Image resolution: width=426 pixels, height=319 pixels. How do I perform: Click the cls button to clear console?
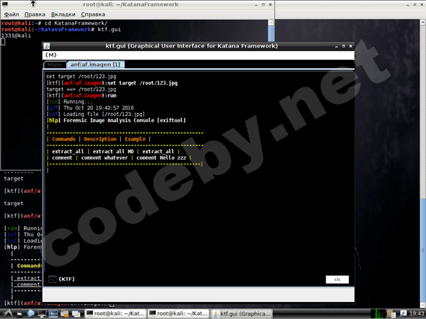pos(337,279)
